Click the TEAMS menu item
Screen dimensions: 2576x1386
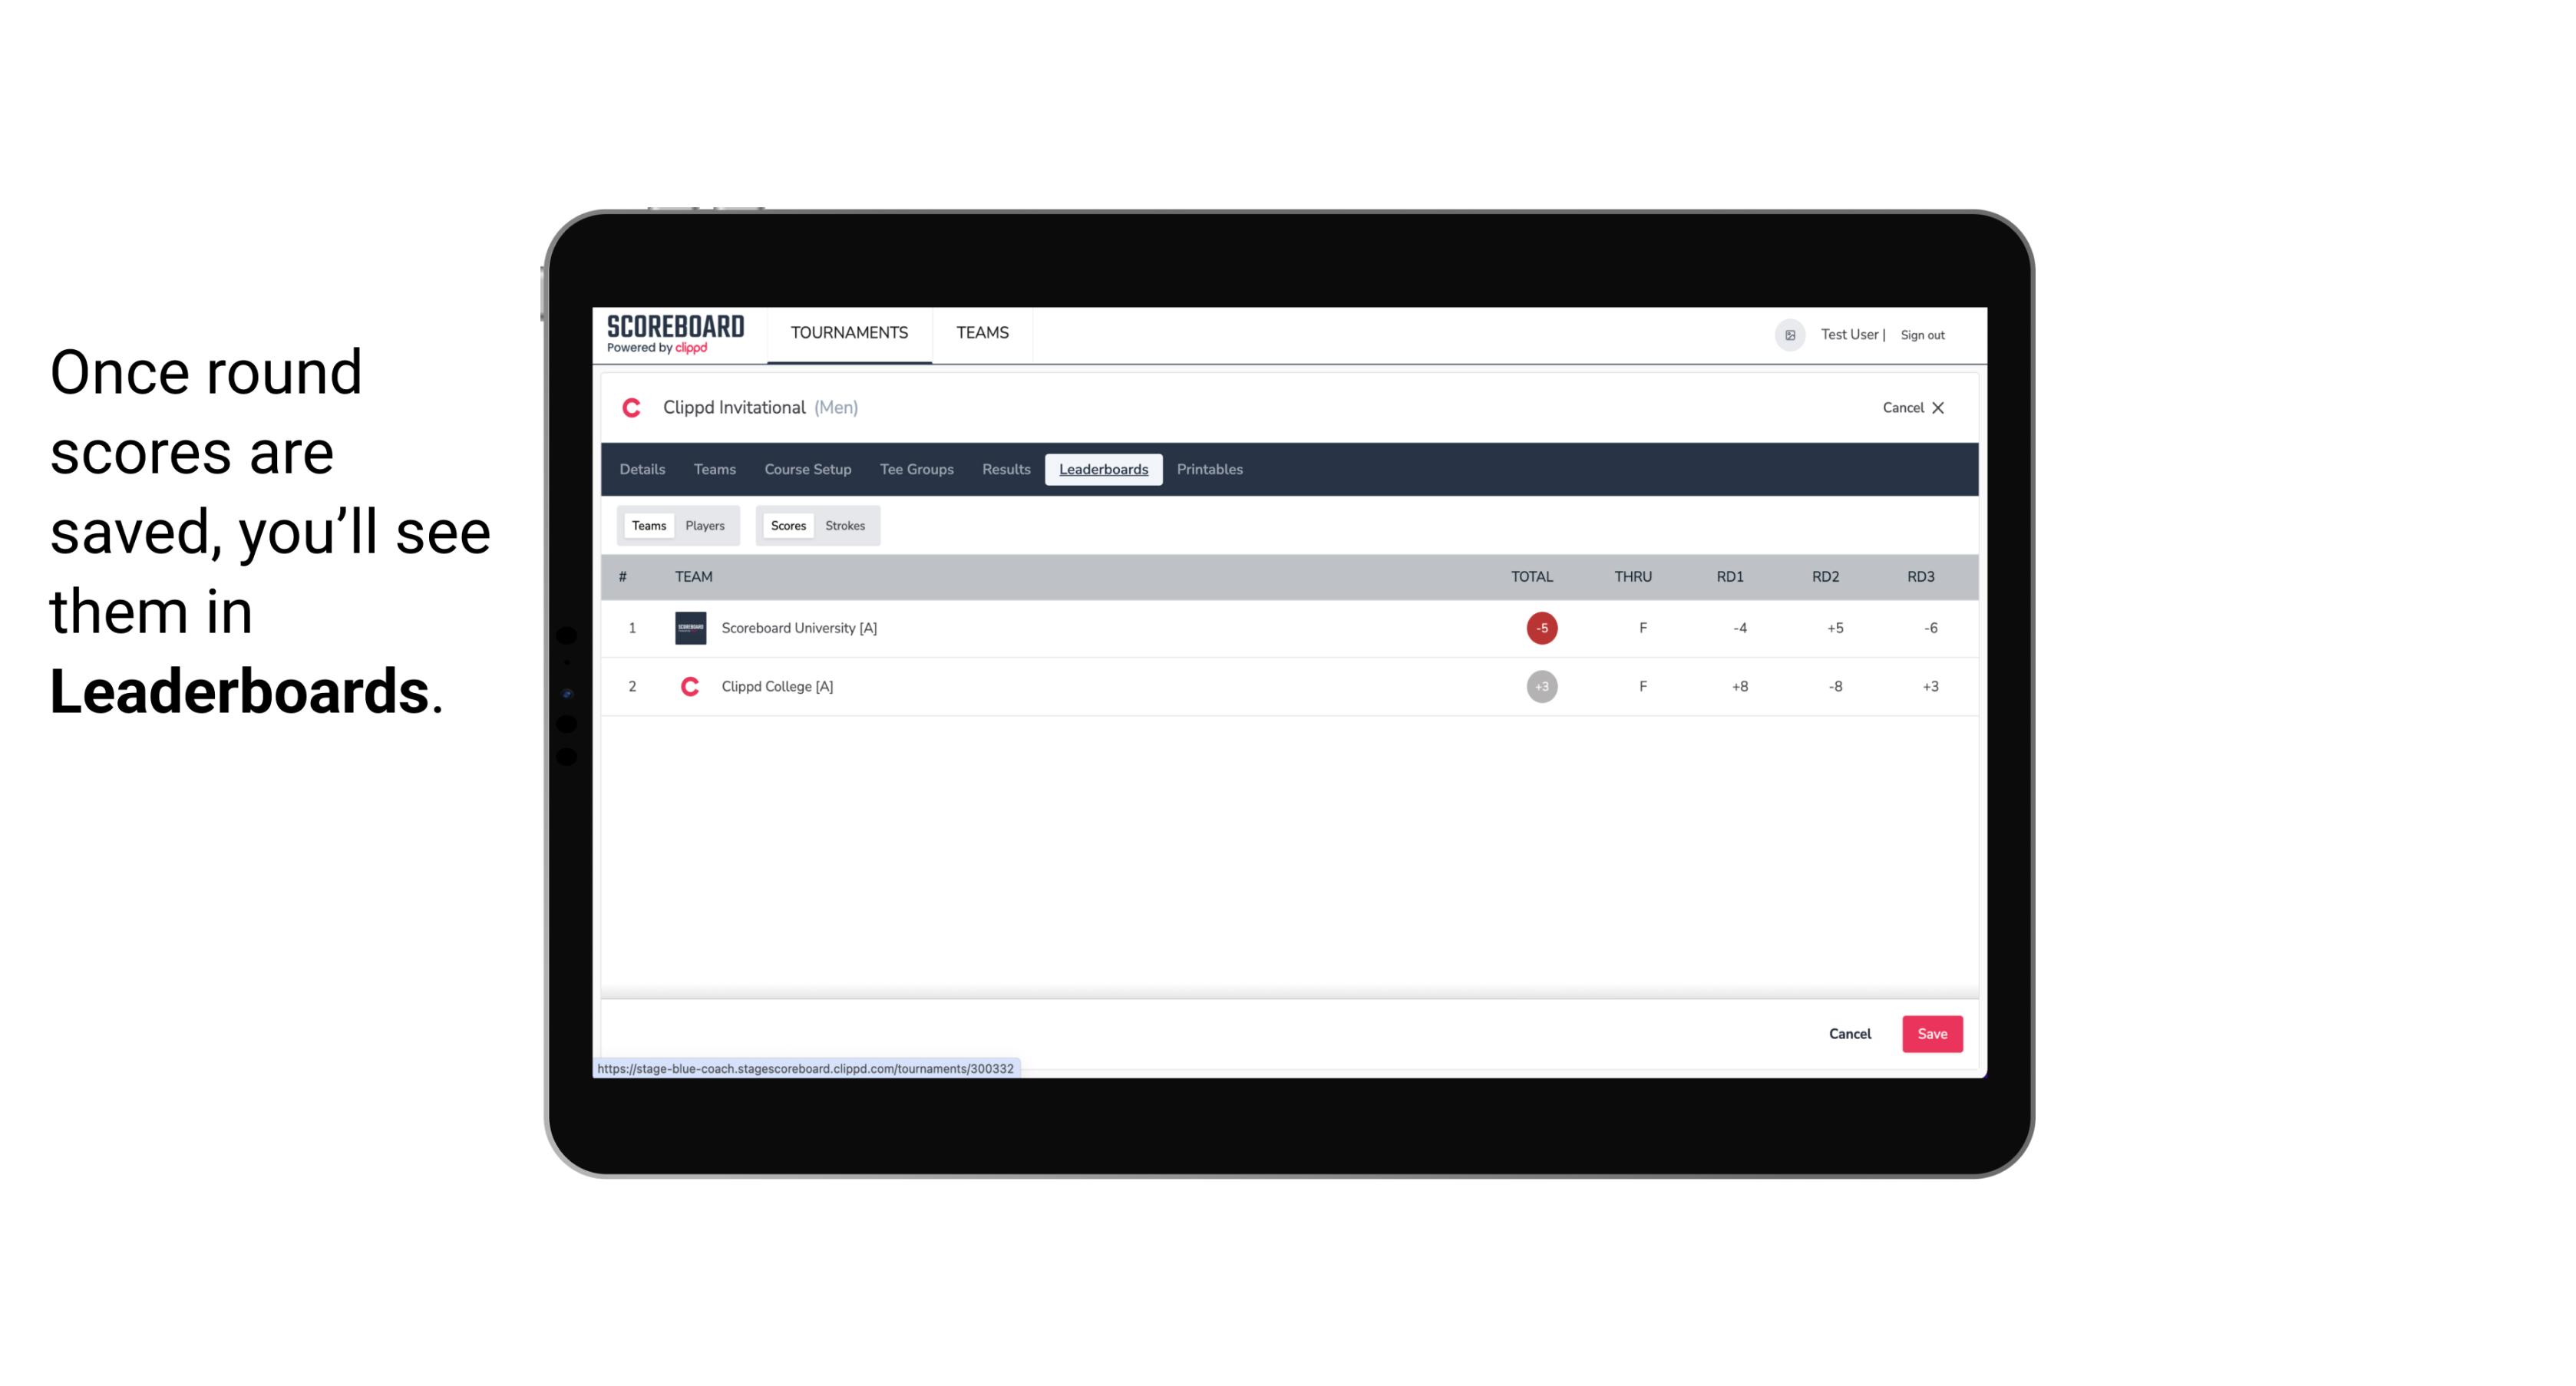[x=983, y=333]
